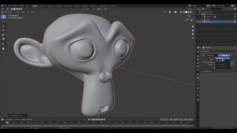Click the viewport zoom magnifier icon
The image size is (237, 133).
pyautogui.click(x=193, y=27)
